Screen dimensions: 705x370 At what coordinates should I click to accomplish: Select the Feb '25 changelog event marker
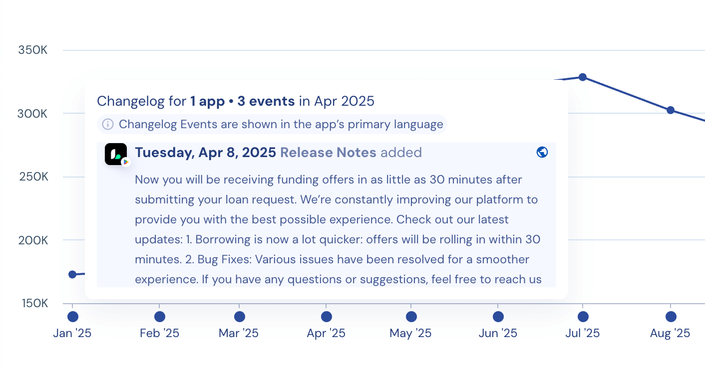point(160,317)
